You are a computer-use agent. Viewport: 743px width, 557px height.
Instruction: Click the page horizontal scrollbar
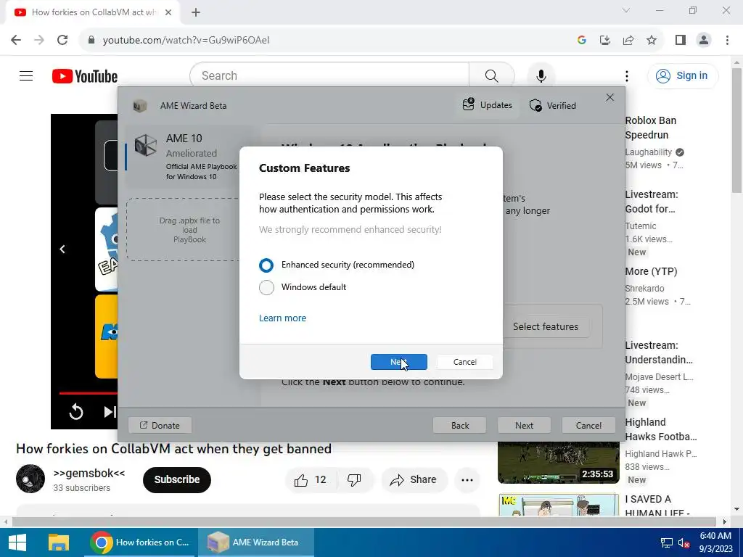coord(363,521)
